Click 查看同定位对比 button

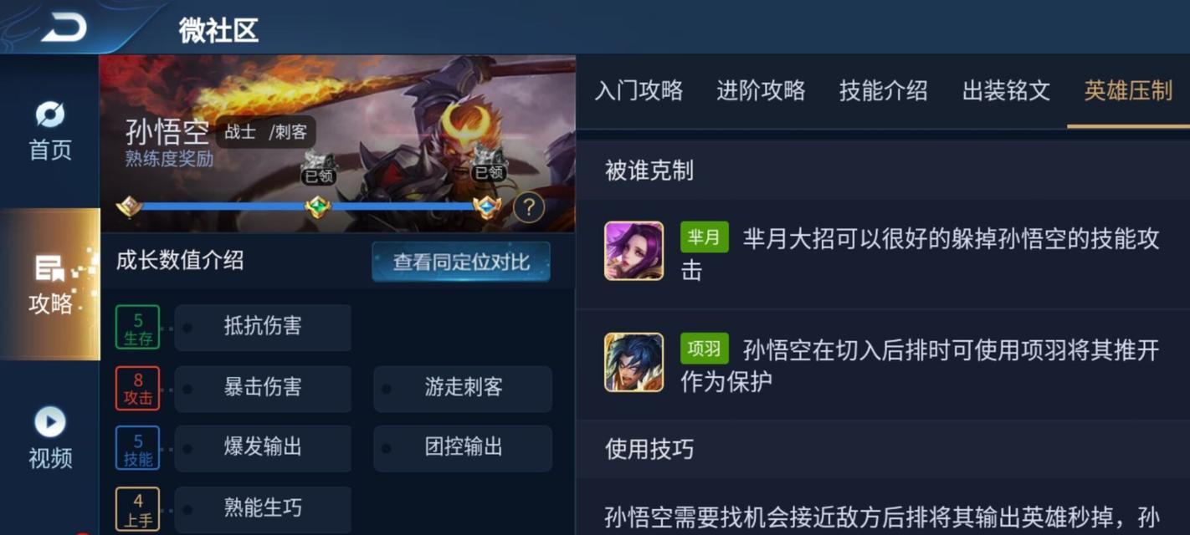(461, 262)
